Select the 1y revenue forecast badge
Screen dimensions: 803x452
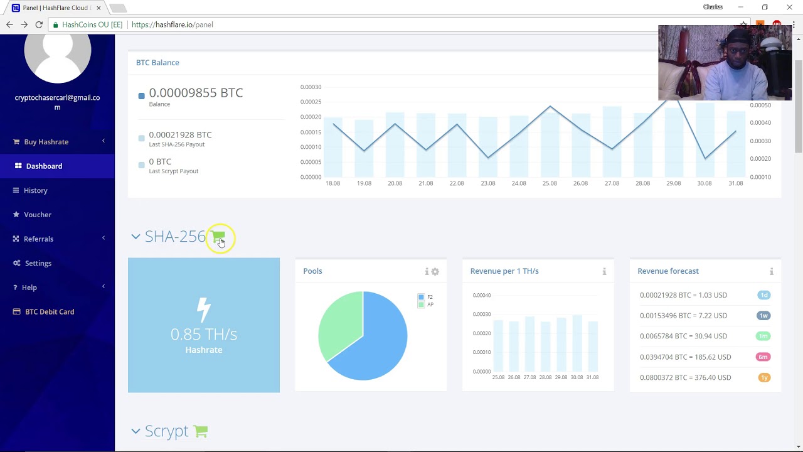tap(764, 378)
